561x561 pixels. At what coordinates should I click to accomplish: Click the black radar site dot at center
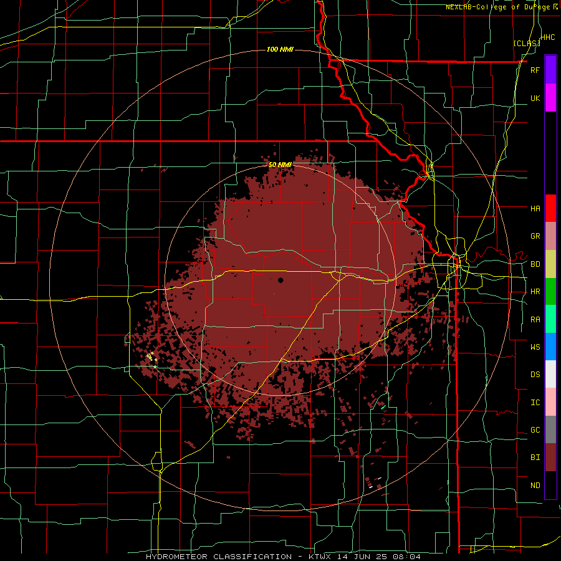point(280,280)
